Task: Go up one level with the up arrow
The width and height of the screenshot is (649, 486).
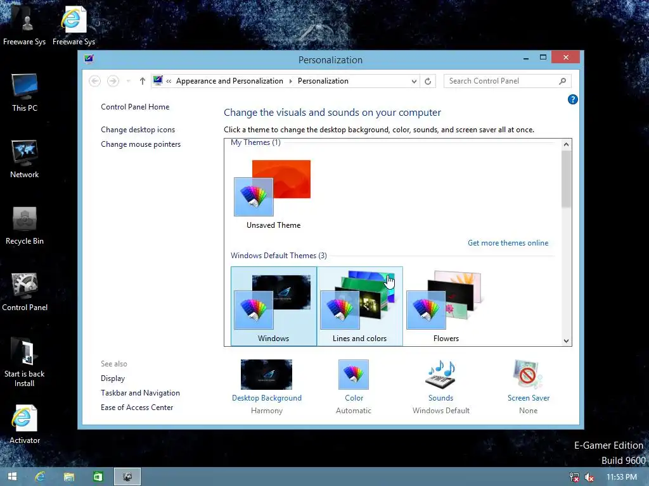Action: pos(143,81)
